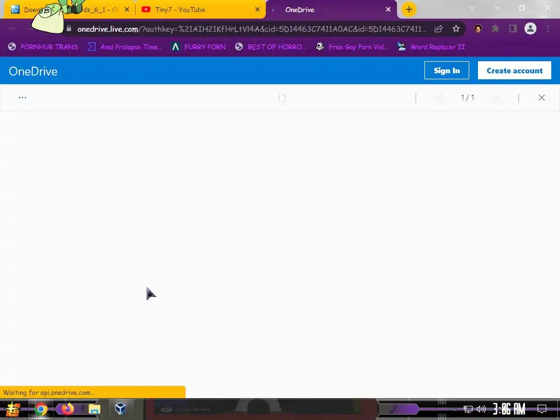Viewport: 560px width, 420px height.
Task: Close the OneDrive file viewer
Action: click(x=541, y=97)
